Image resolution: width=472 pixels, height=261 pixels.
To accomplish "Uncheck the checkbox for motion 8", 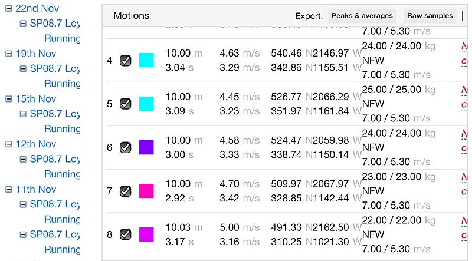I will point(125,234).
